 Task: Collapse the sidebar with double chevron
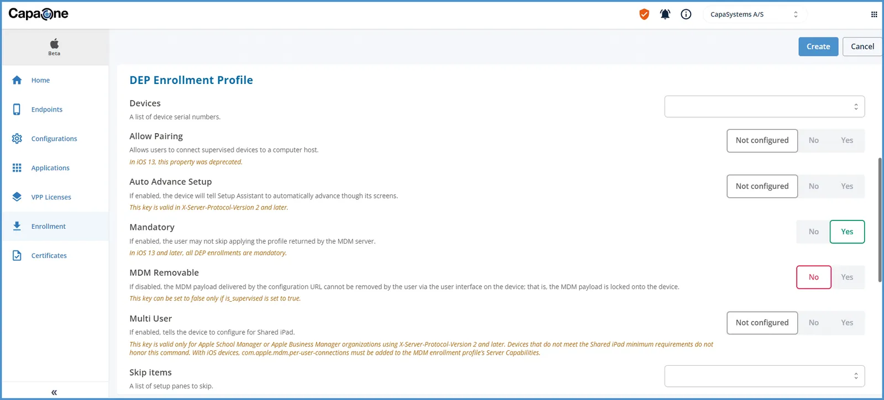[x=54, y=392]
